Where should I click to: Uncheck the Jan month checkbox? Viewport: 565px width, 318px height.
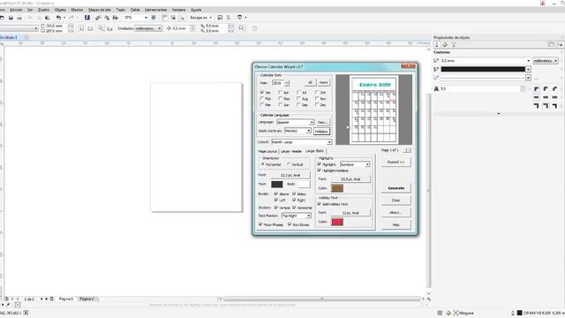coord(262,92)
